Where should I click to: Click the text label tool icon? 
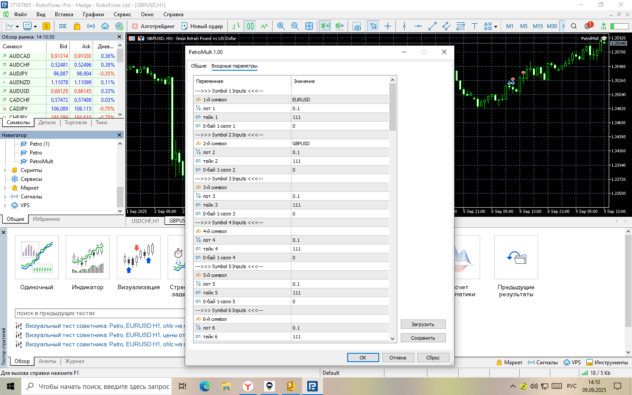point(474,26)
